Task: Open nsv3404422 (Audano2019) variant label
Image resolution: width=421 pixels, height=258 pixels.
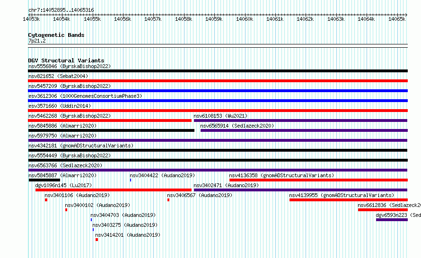Action: [162, 175]
